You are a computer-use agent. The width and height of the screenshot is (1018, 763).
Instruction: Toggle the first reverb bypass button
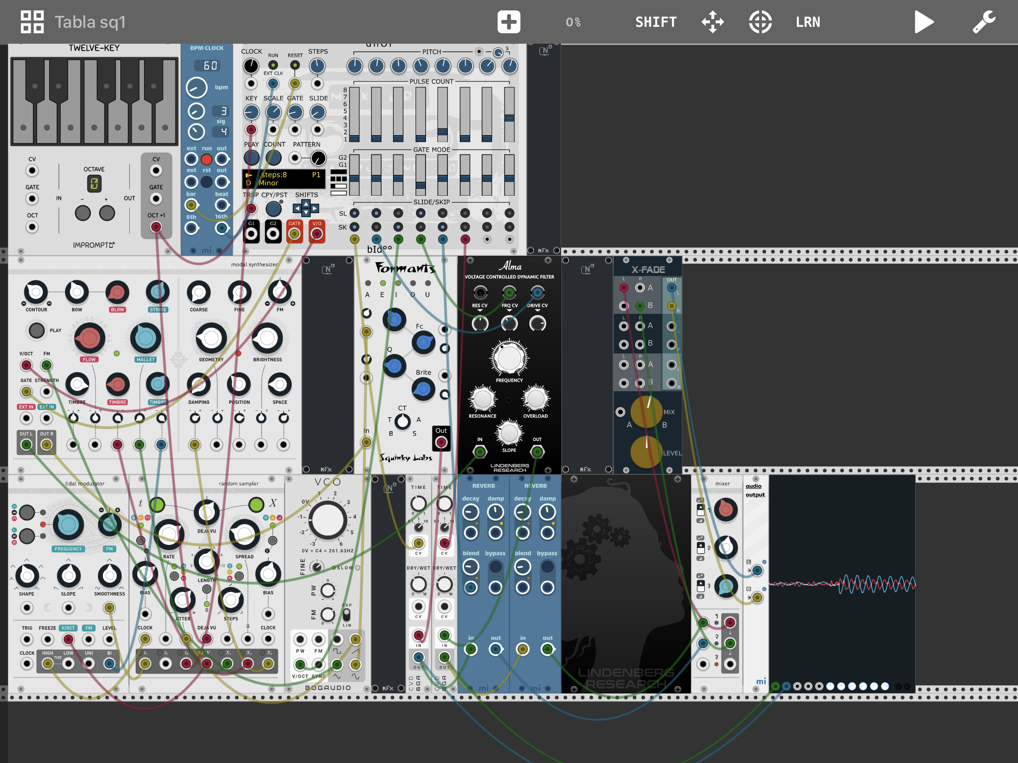click(495, 566)
